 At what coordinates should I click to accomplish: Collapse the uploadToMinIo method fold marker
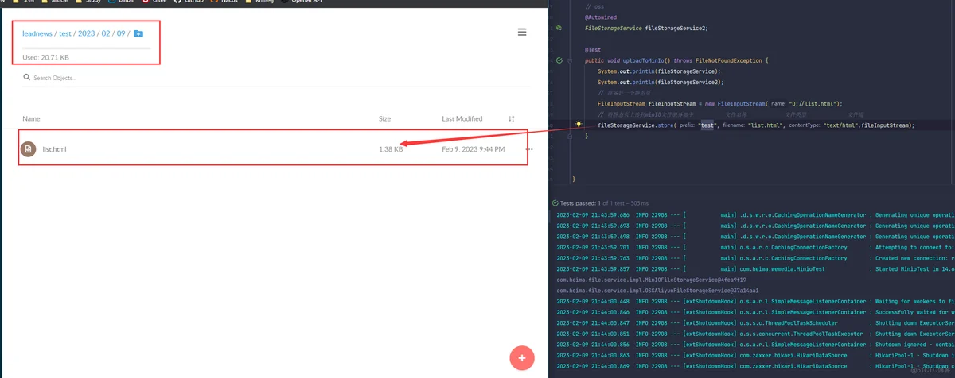570,60
